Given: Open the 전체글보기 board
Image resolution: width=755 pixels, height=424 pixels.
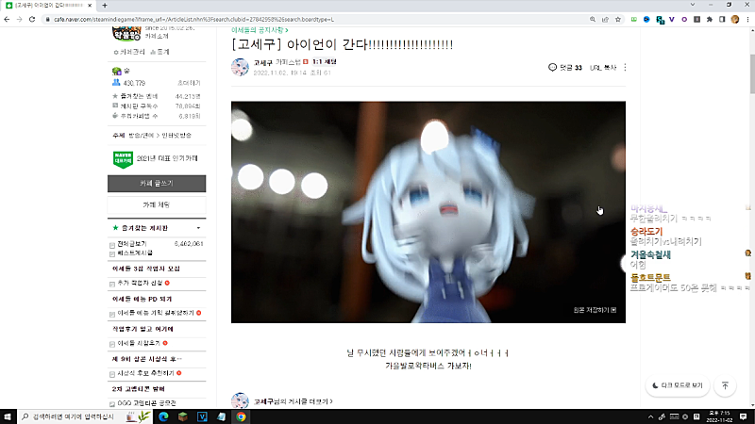Looking at the screenshot, I should 132,244.
